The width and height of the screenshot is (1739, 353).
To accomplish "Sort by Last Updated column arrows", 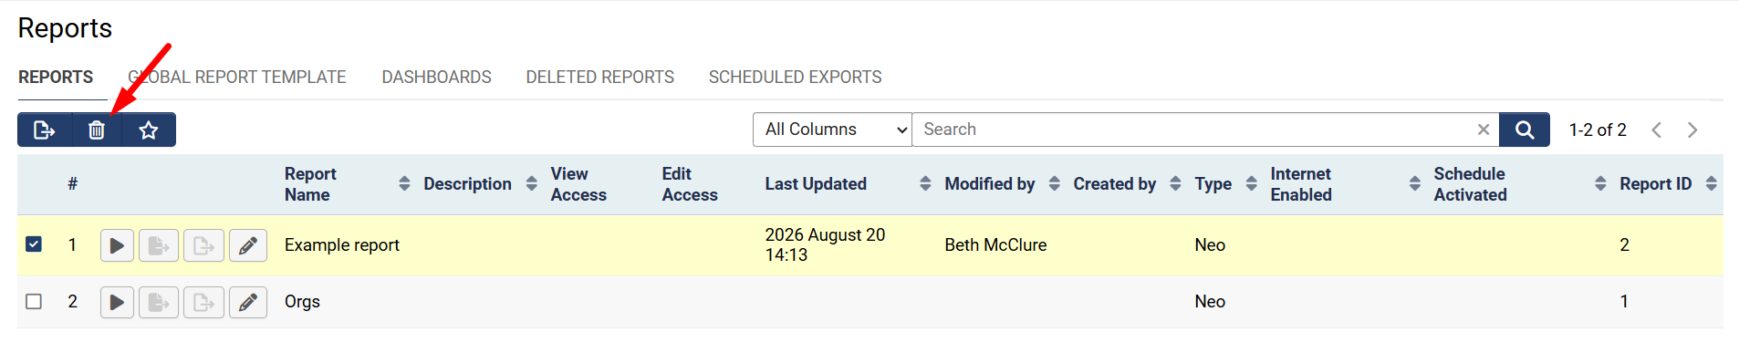I will (925, 183).
